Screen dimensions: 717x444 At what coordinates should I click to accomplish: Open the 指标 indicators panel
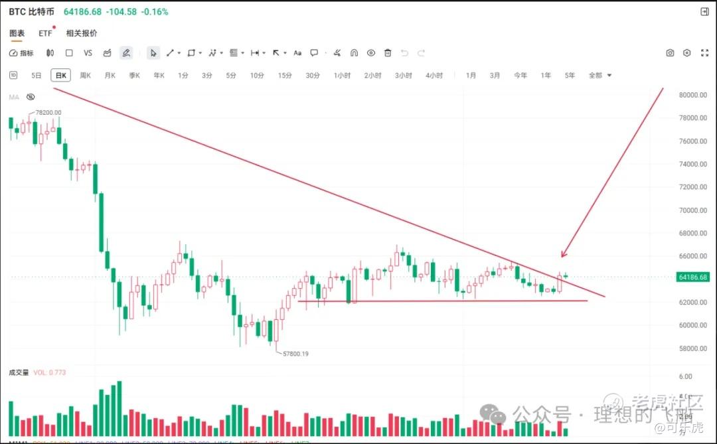coord(21,53)
